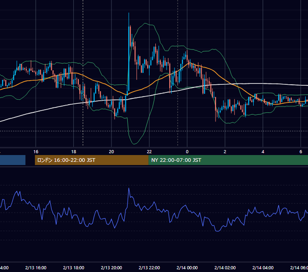Viewport: 308px width, 272px height.
Task: Click the "18" hour label on price chart axis
Action: point(73,152)
